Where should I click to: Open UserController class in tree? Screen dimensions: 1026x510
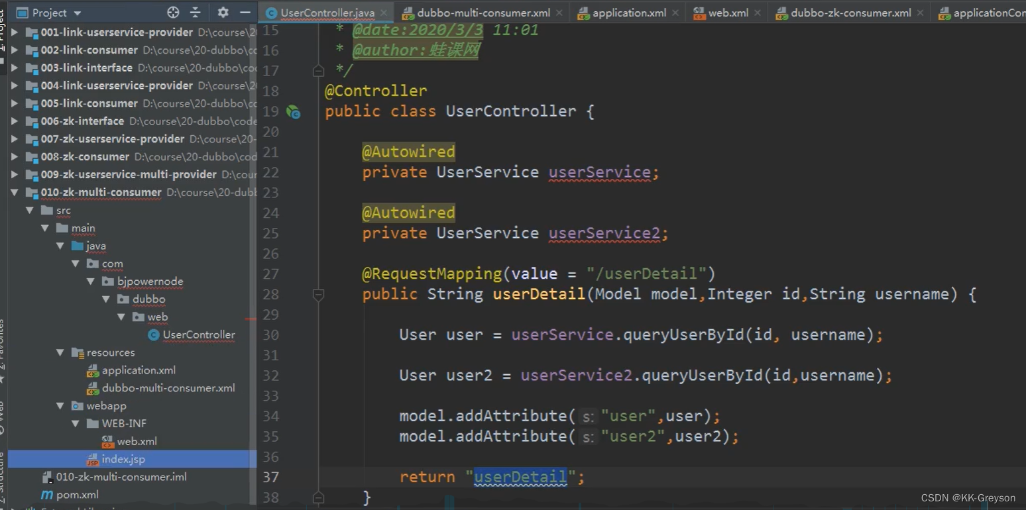199,335
